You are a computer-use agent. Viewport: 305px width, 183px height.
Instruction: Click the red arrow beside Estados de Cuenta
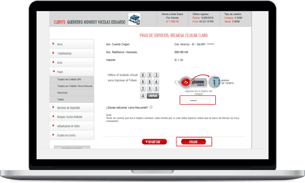53,135
